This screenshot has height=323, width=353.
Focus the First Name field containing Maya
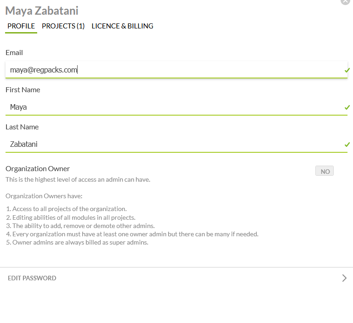click(x=174, y=107)
